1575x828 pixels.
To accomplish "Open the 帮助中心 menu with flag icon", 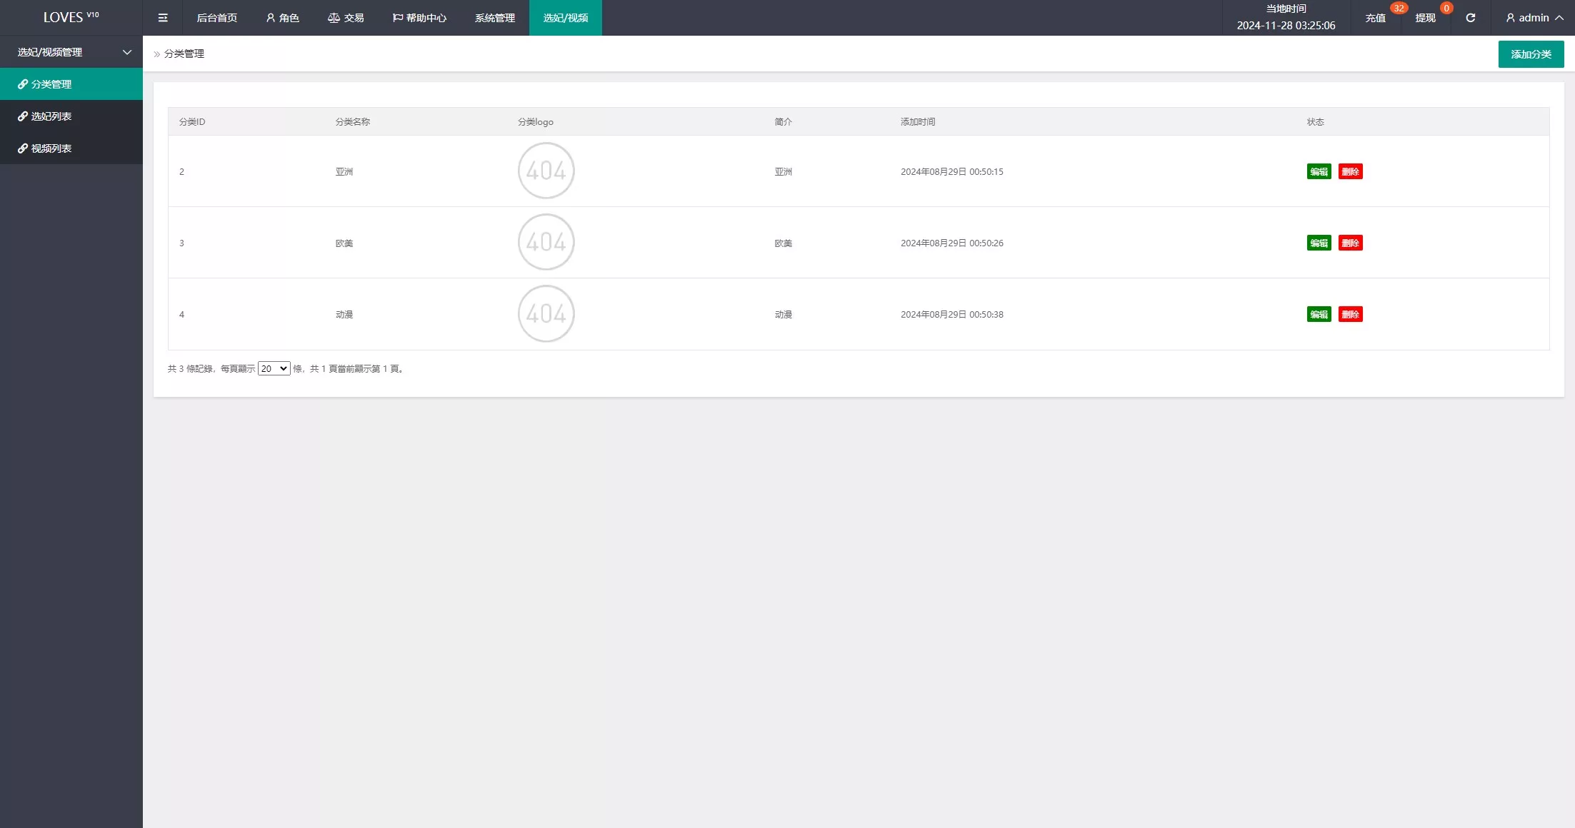I will coord(419,18).
